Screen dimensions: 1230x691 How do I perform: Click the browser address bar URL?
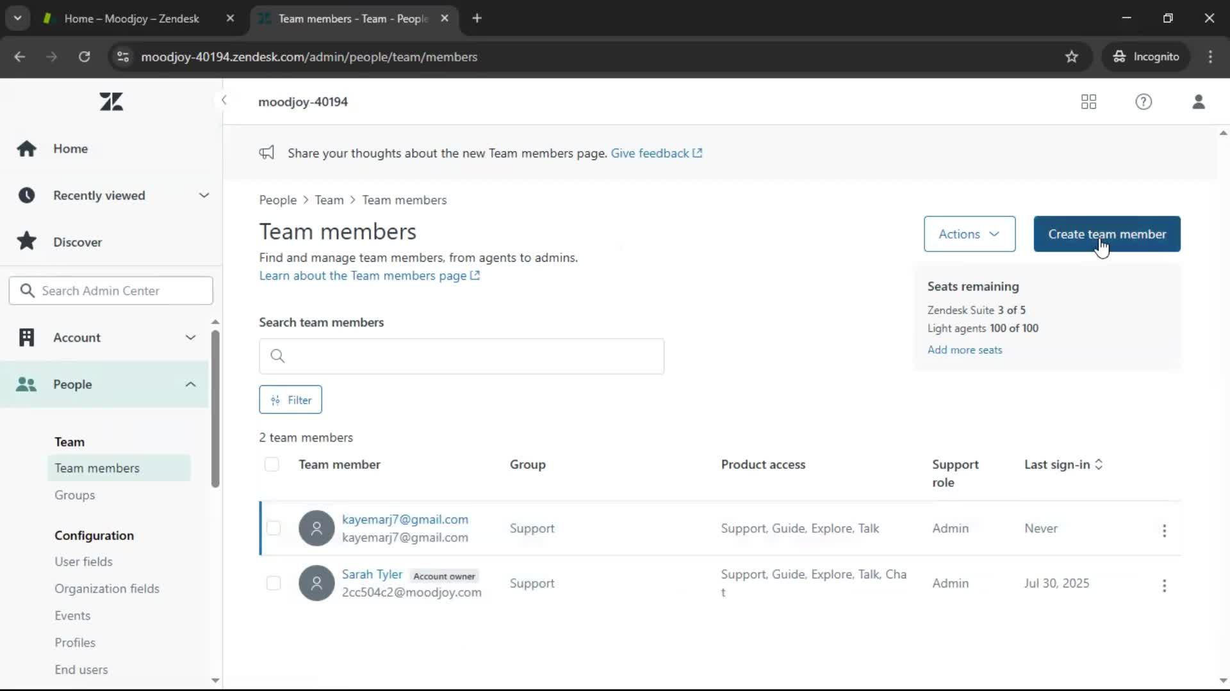click(x=309, y=57)
